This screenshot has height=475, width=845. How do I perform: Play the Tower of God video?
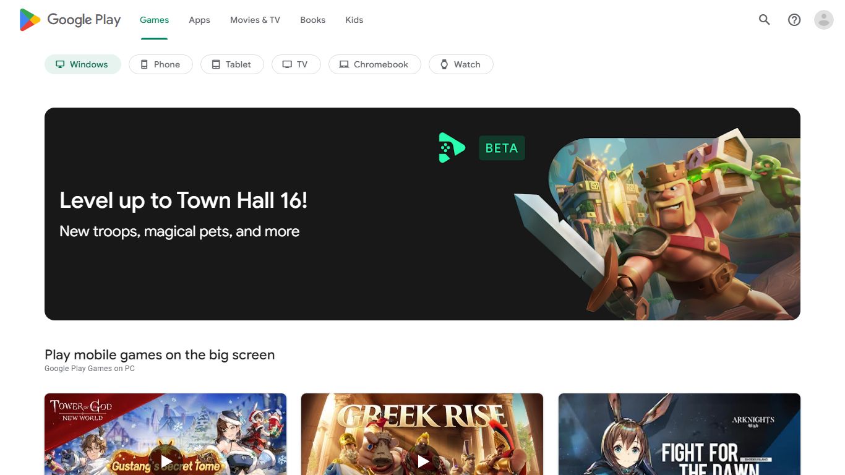coord(166,461)
